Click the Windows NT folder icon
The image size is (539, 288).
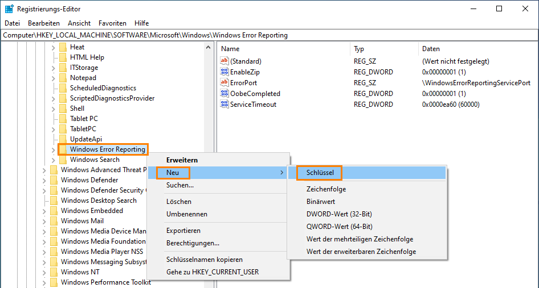[54, 272]
